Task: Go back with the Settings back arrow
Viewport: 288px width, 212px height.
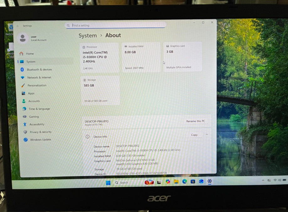Action: point(18,26)
